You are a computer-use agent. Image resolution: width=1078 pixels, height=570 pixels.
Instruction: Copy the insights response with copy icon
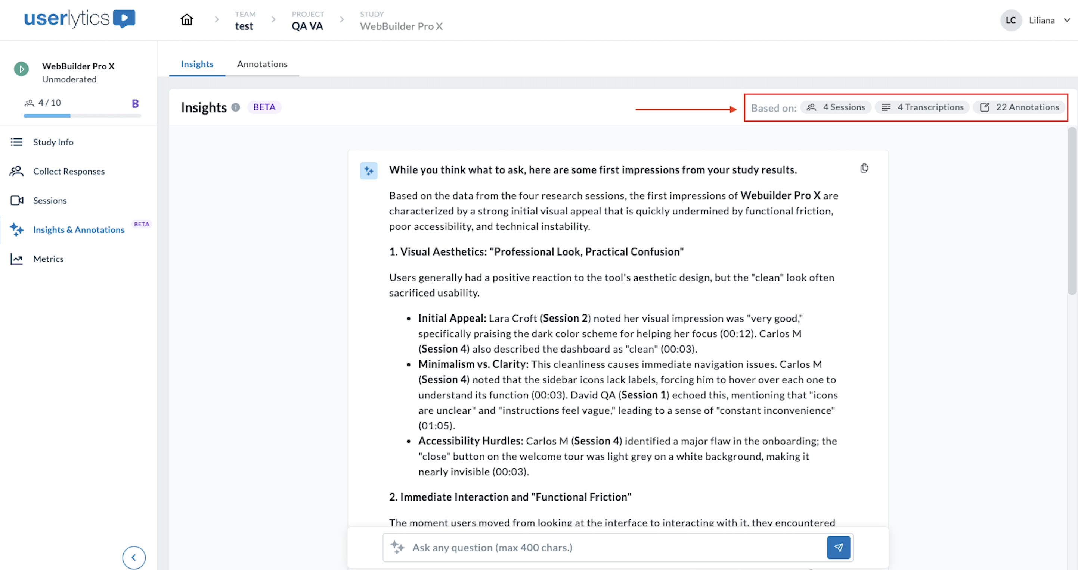(x=864, y=168)
